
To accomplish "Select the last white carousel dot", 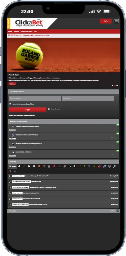I will (117, 86).
